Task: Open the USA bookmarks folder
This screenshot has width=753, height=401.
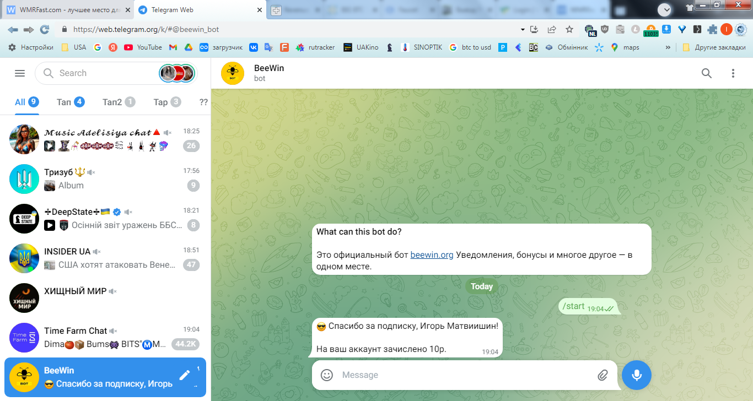Action: (x=73, y=47)
